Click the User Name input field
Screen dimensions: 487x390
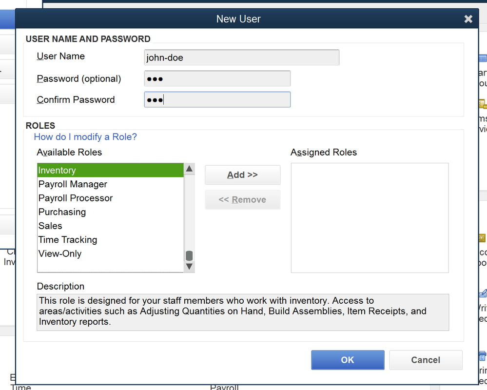point(241,57)
